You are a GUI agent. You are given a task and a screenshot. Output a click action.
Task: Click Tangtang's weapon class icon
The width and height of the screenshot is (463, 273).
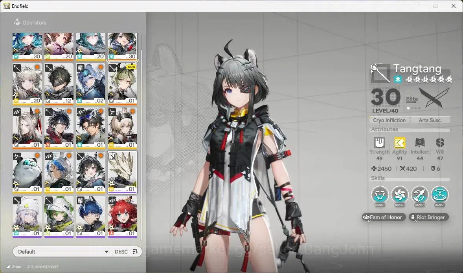coord(380,73)
